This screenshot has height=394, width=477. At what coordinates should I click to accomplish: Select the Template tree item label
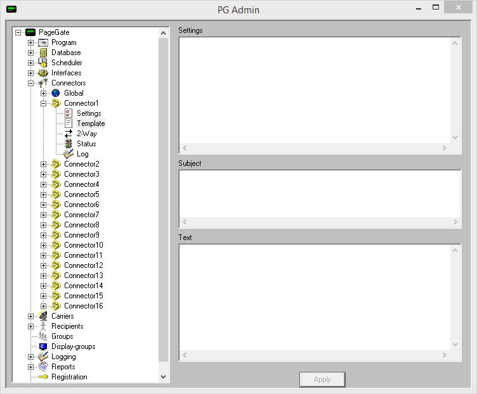pos(91,124)
